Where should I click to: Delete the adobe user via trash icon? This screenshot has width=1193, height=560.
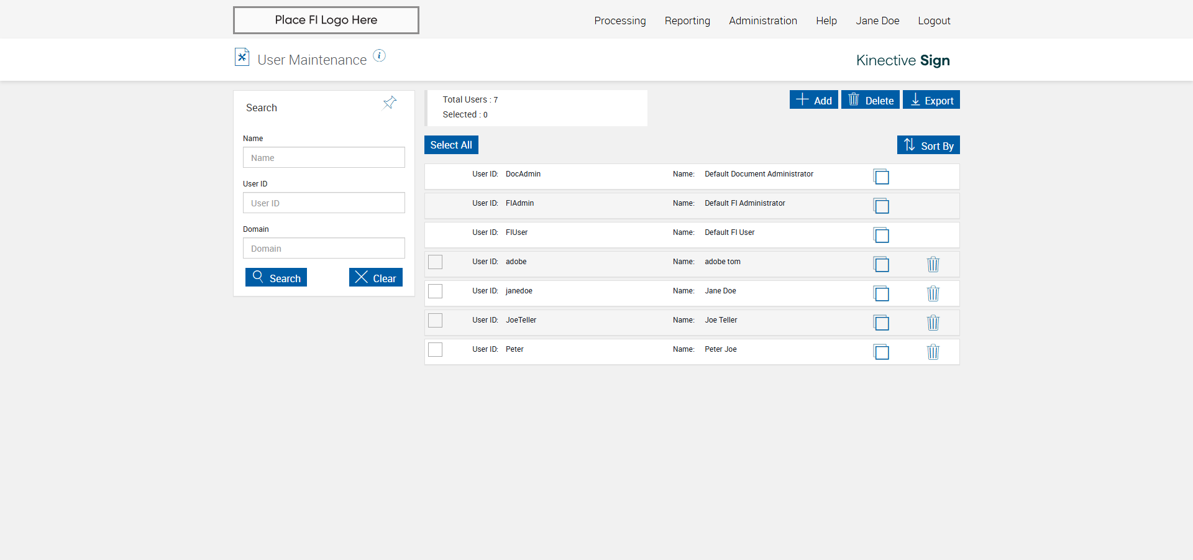(x=933, y=264)
